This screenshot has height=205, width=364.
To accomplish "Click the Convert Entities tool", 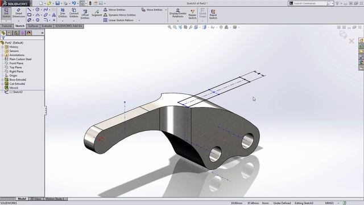I will click(74, 13).
